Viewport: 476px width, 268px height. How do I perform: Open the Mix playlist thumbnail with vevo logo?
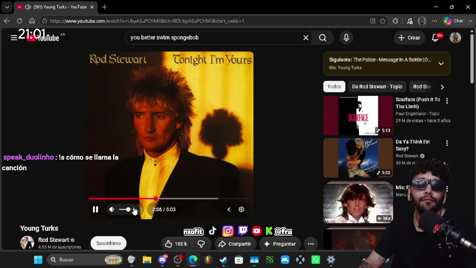coord(358,203)
